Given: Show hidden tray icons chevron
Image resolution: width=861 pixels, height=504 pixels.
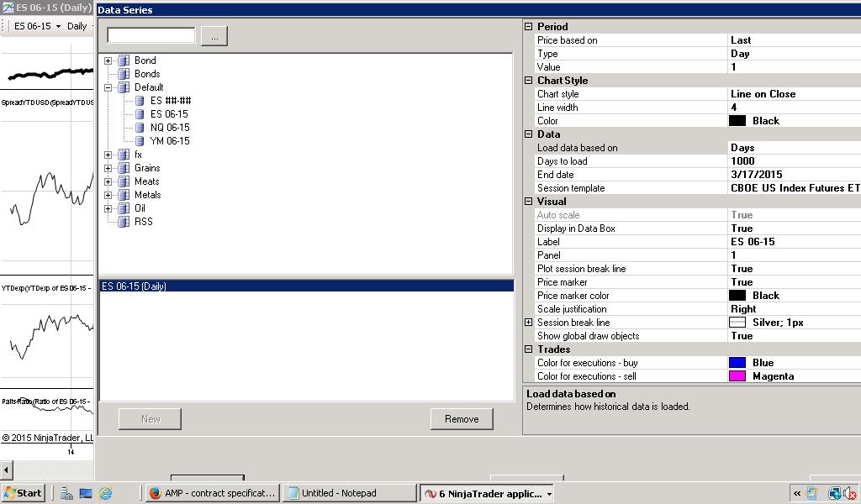Looking at the screenshot, I should (x=797, y=494).
